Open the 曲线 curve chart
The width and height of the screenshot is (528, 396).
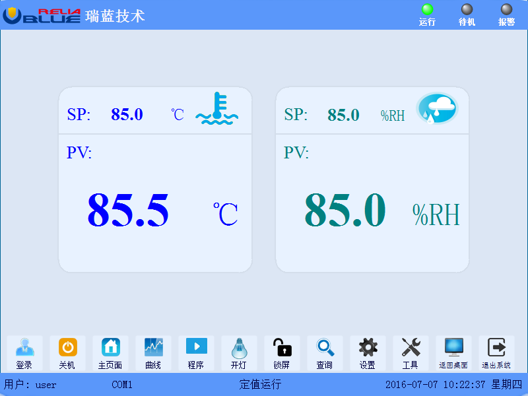click(x=153, y=353)
